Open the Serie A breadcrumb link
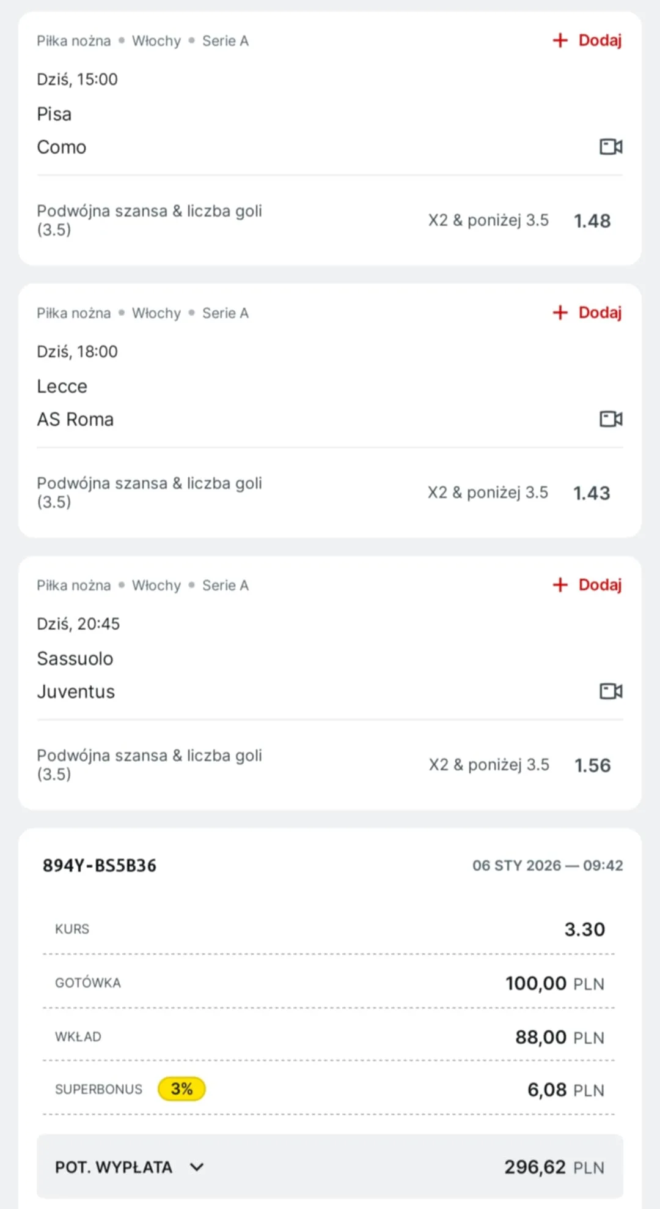 pyautogui.click(x=226, y=40)
